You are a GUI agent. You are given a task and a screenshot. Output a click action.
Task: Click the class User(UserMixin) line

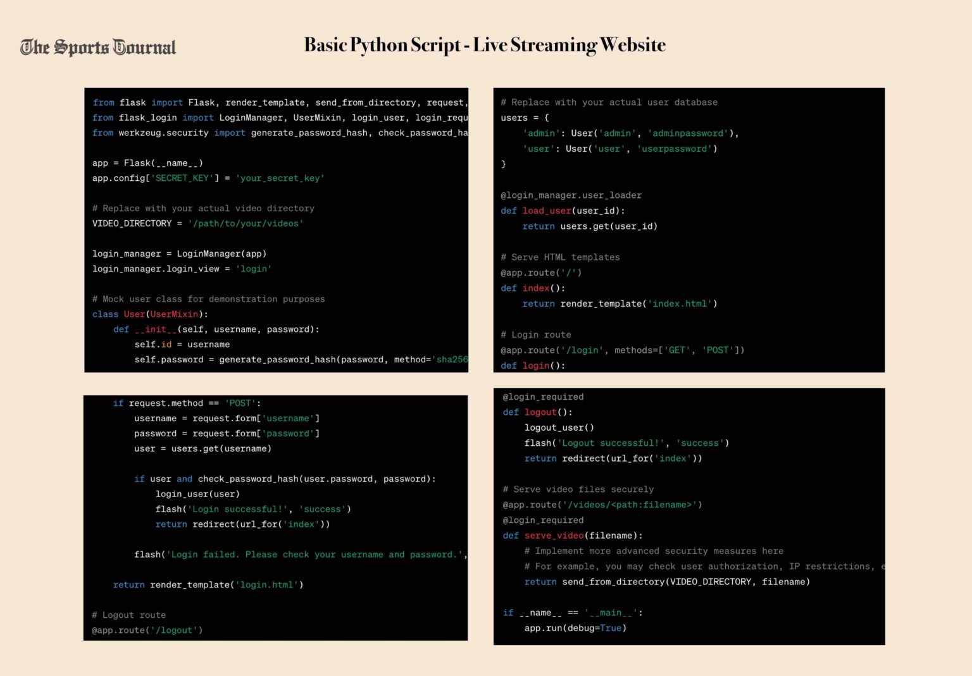[x=150, y=314]
